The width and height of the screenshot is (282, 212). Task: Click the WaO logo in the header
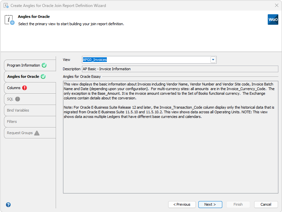click(x=273, y=20)
